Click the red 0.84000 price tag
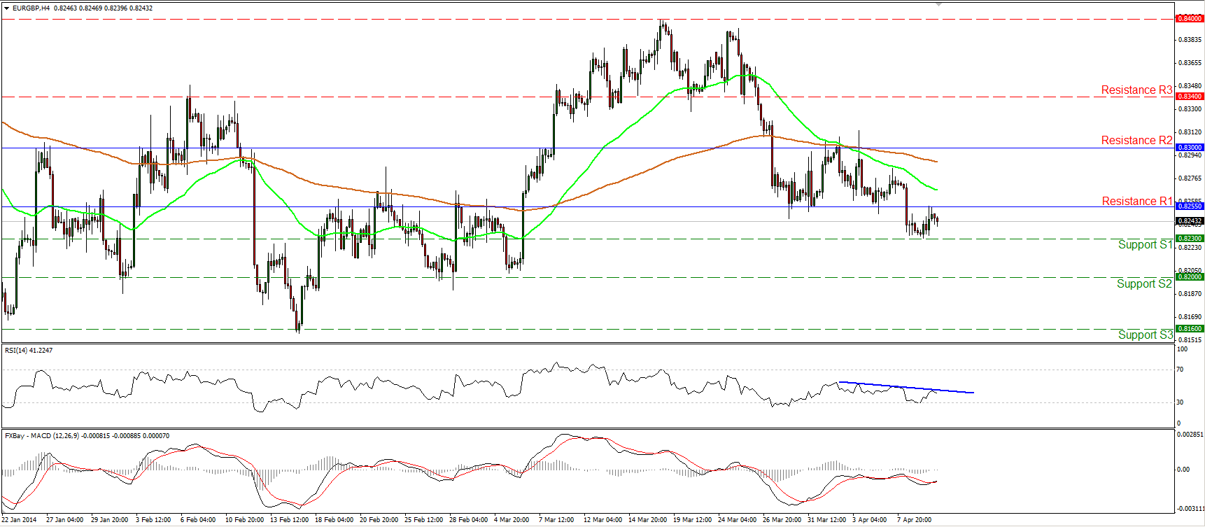Viewport: 1205px width, 527px height. 1190,19
